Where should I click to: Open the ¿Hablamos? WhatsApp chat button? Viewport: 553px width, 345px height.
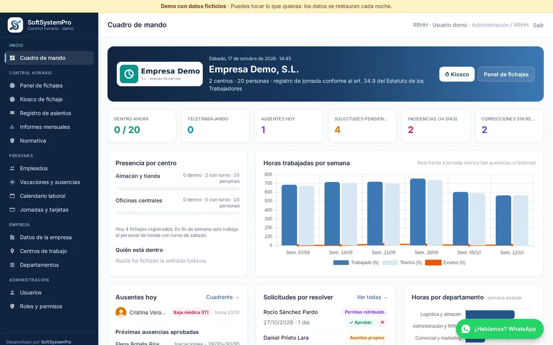point(500,329)
